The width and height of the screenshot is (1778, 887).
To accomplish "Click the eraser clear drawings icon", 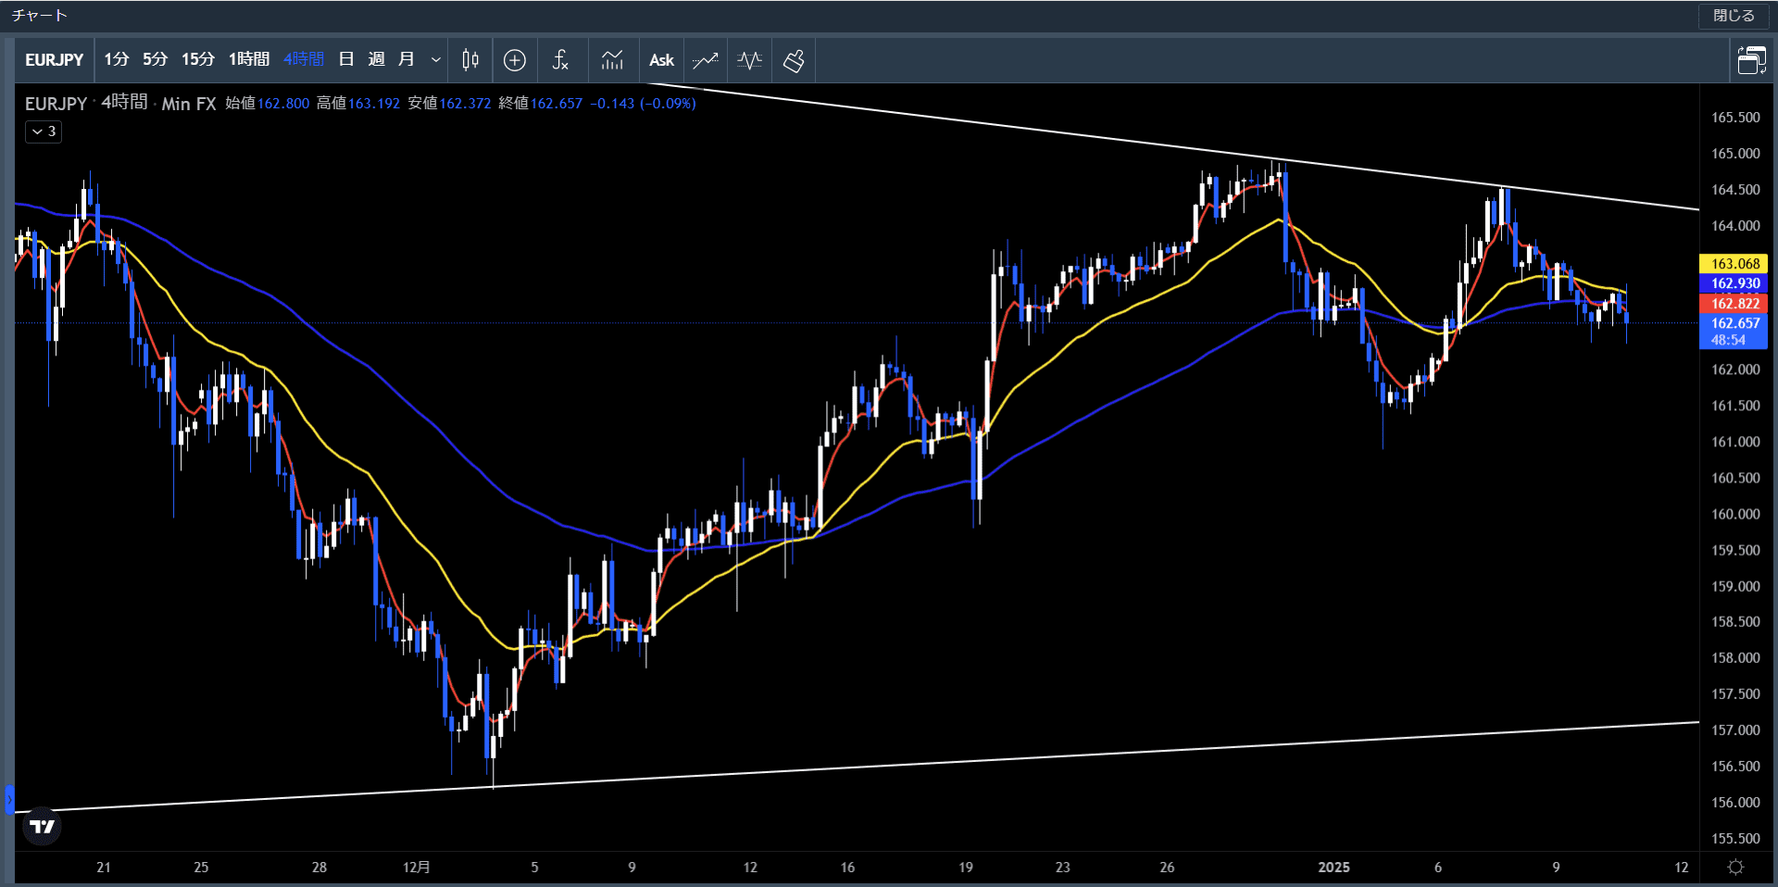I will (794, 60).
